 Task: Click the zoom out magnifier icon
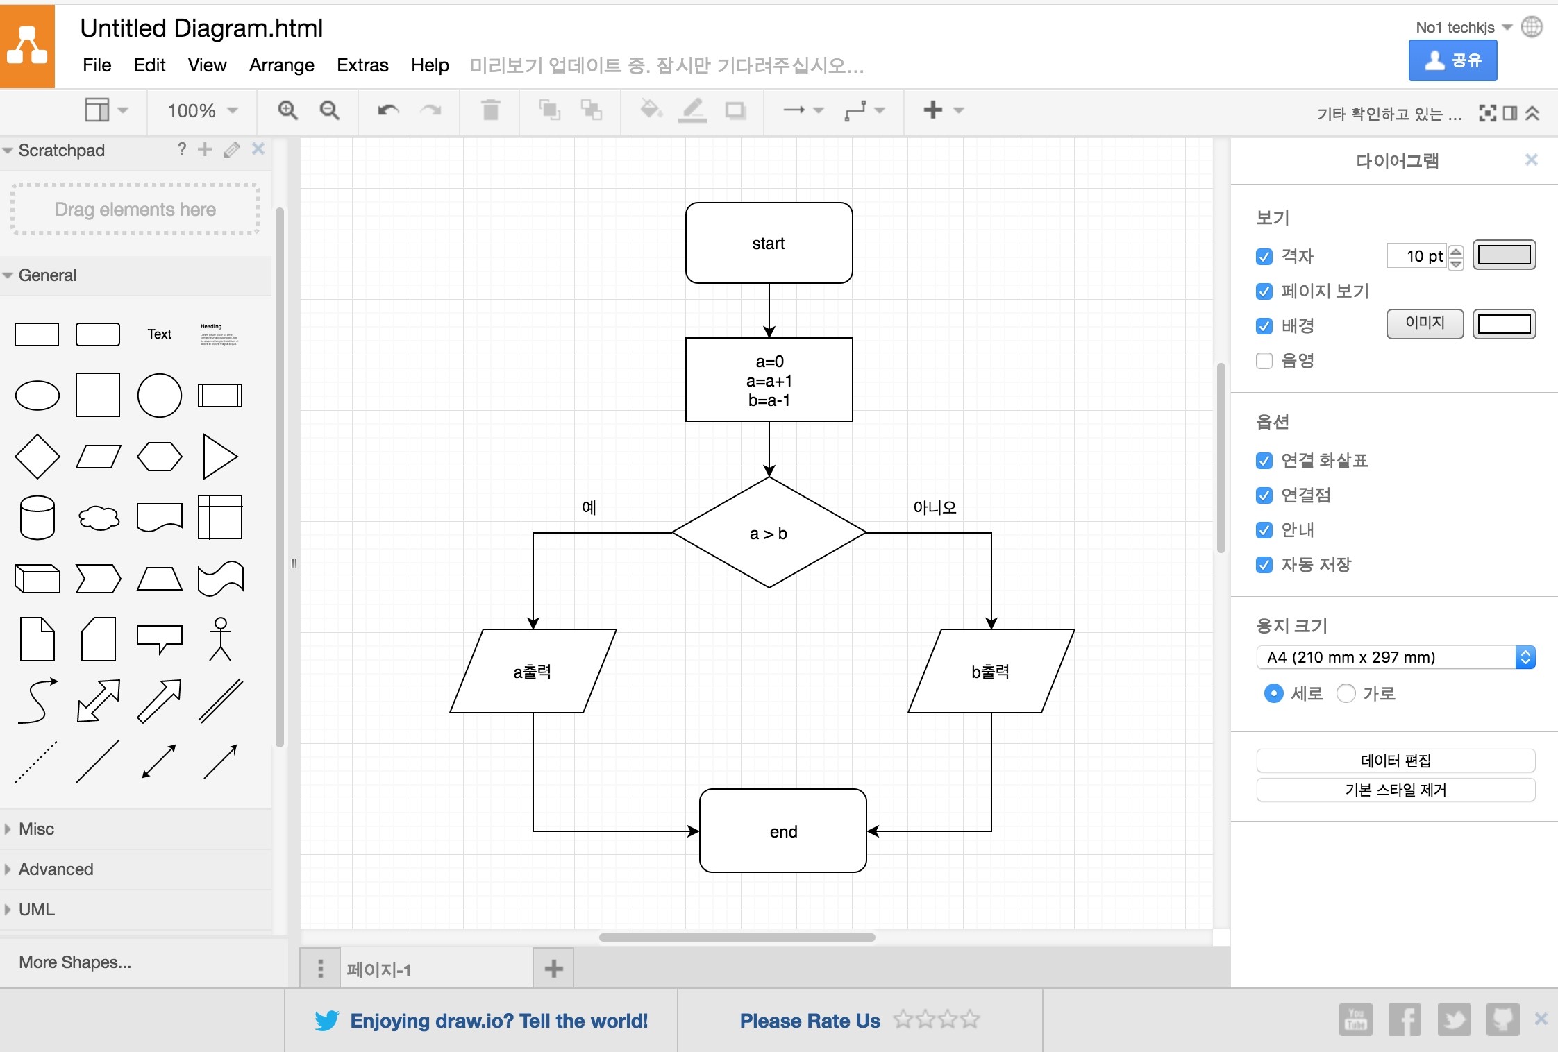pos(329,110)
